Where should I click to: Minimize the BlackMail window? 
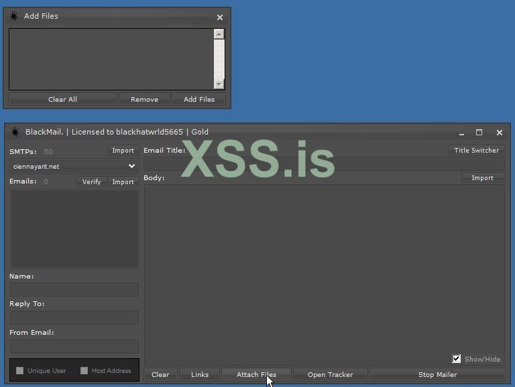click(x=461, y=133)
